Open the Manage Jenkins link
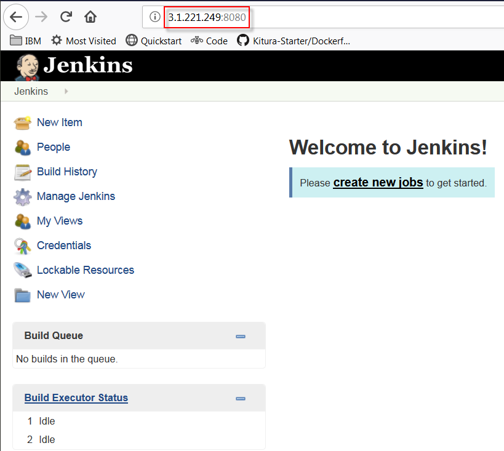The width and height of the screenshot is (504, 451). tap(76, 196)
